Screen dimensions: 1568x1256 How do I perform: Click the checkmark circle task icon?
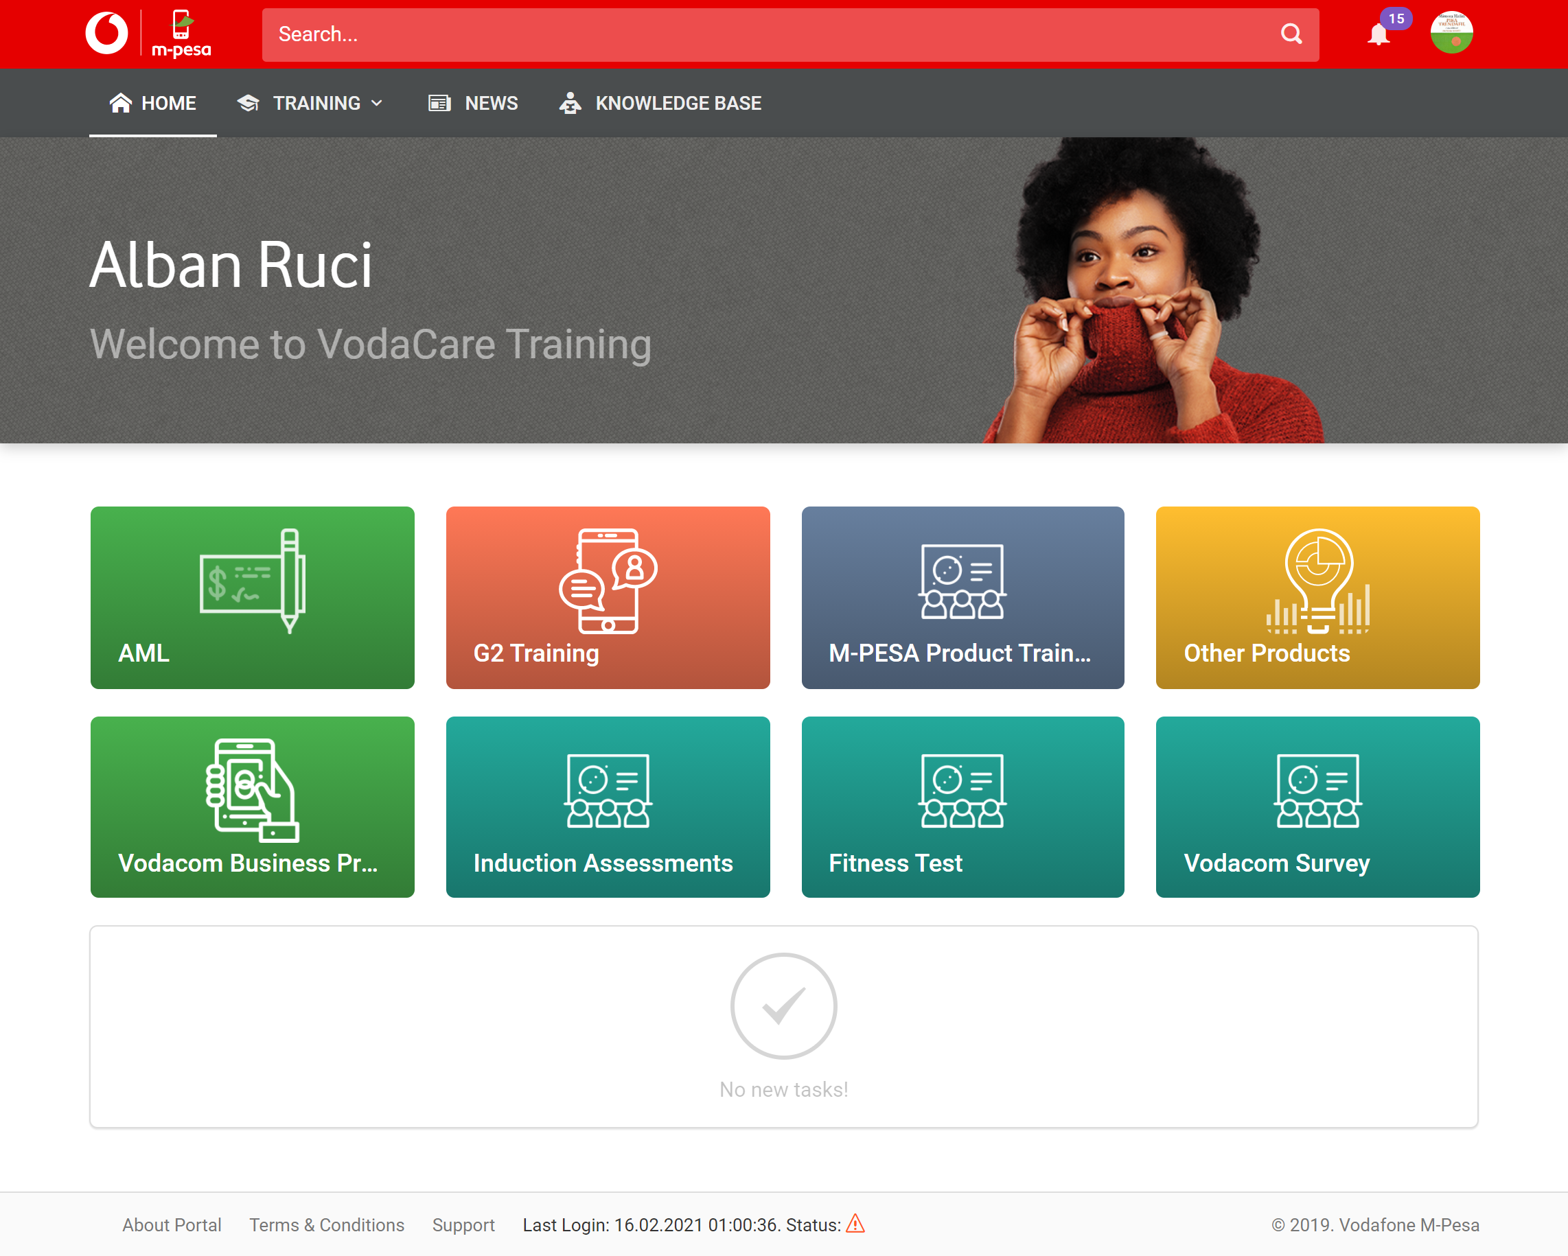(x=783, y=1005)
